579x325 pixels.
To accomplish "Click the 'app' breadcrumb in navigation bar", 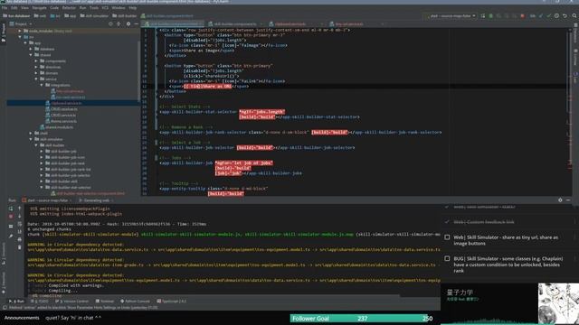I will point(71,16).
